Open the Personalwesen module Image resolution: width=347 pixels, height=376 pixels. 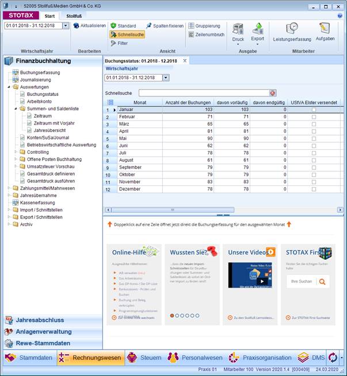[195, 358]
